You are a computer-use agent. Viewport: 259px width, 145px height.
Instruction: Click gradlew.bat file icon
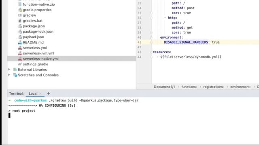(20, 21)
